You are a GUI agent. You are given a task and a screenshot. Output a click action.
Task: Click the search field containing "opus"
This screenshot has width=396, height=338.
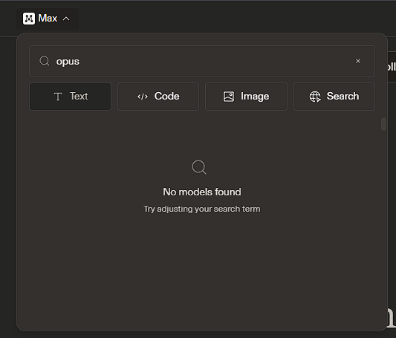(202, 61)
